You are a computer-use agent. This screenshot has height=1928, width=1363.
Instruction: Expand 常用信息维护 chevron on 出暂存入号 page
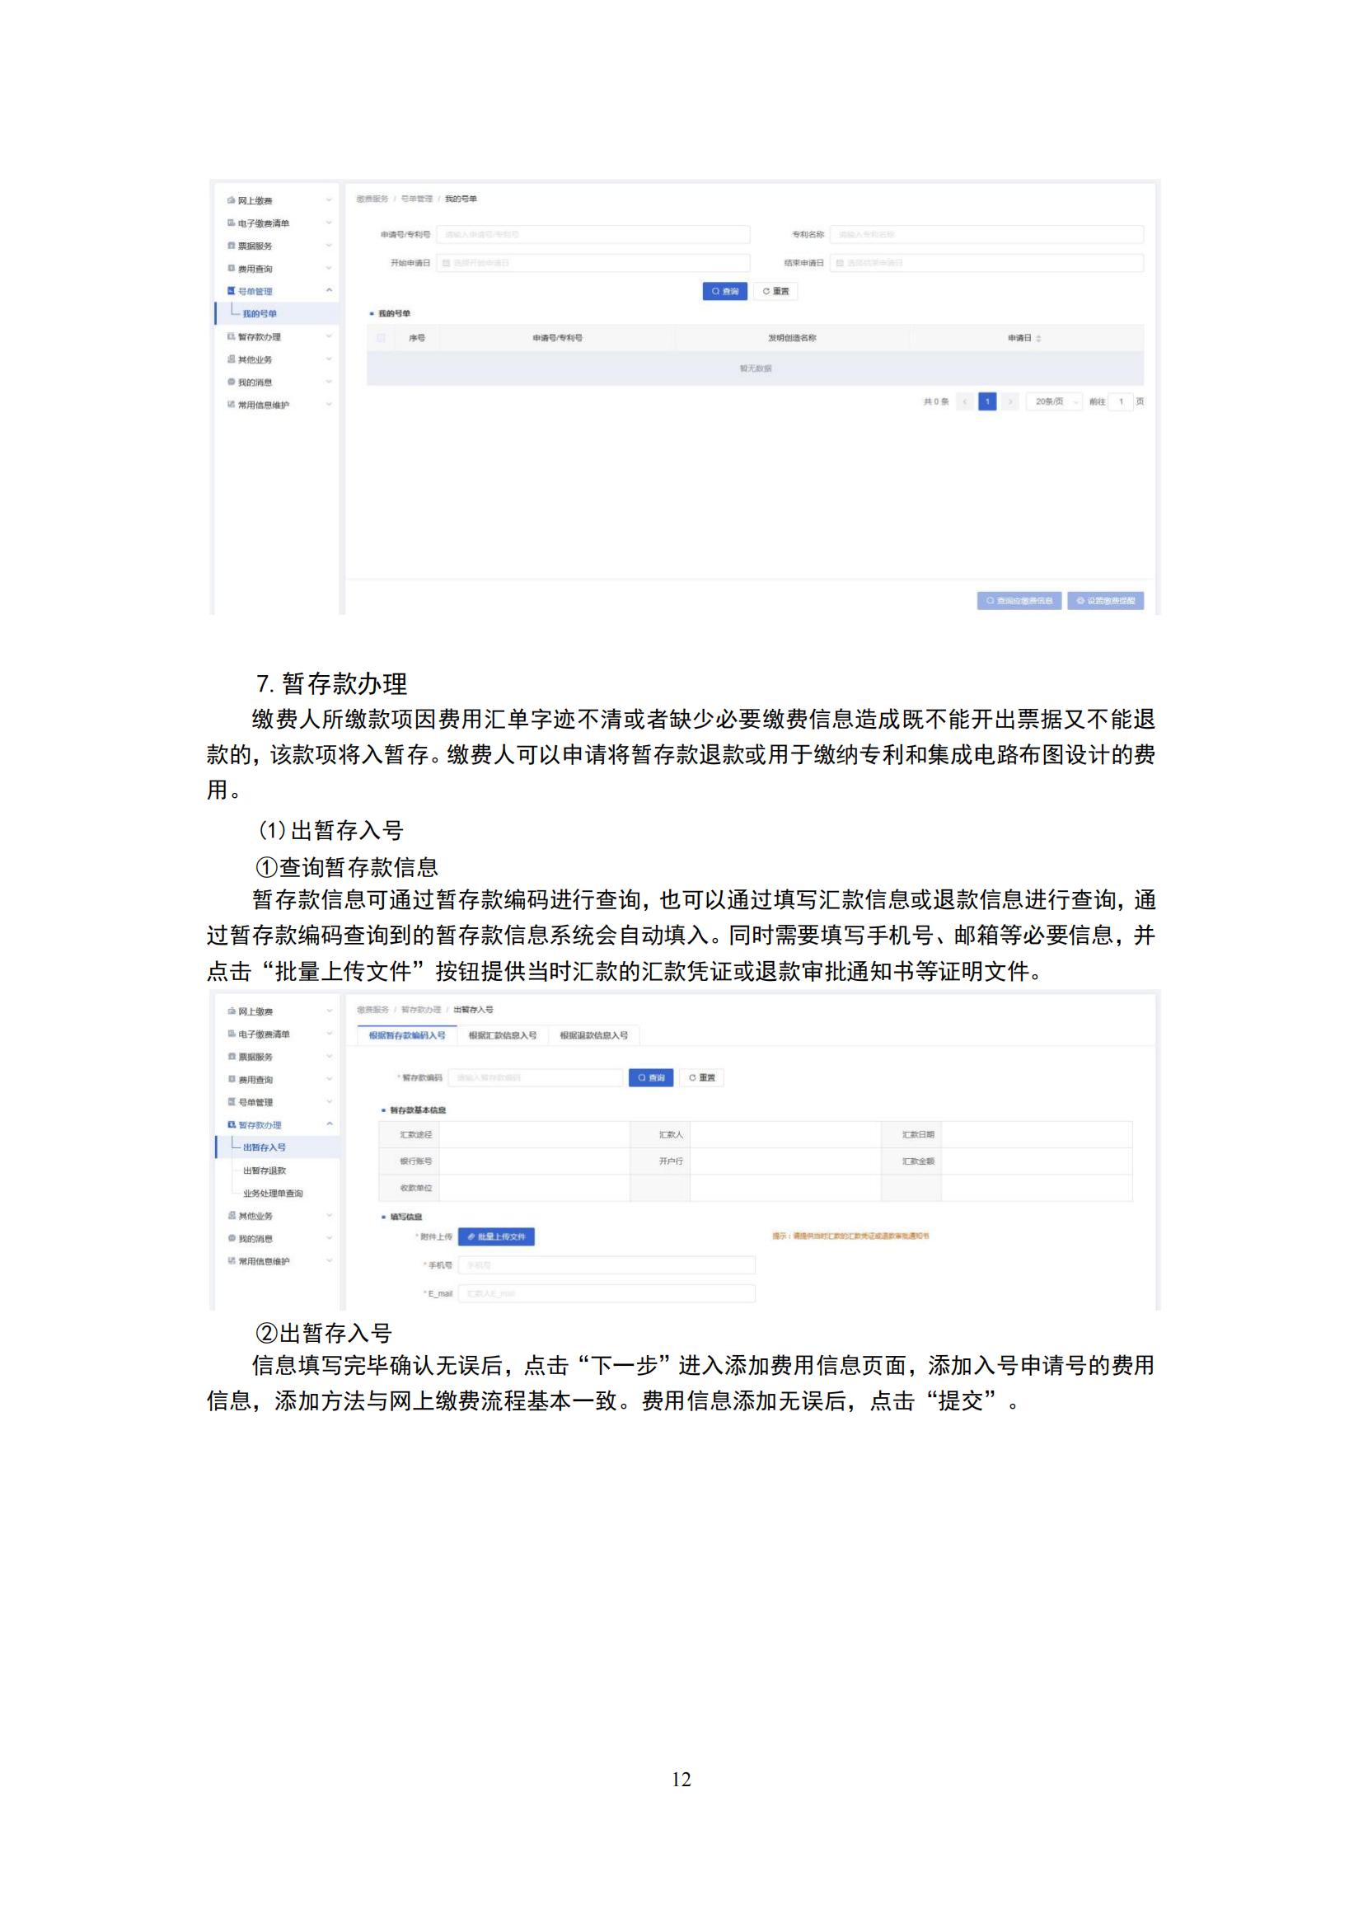tap(330, 1261)
